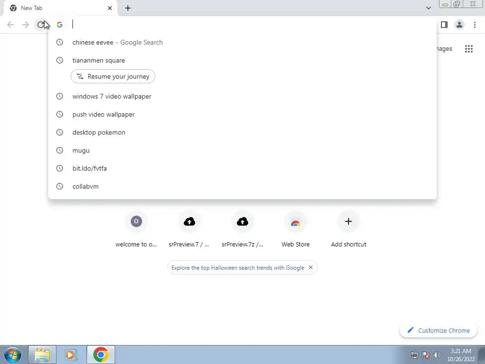Select 'collabvm' suggestion
This screenshot has width=485, height=364.
tap(242, 186)
